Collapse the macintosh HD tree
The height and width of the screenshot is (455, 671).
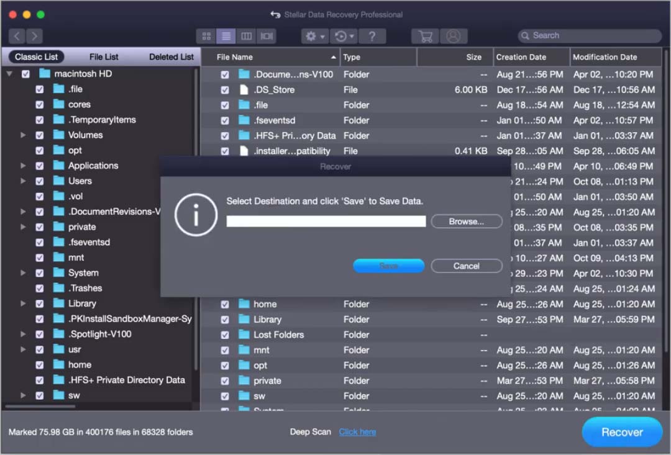pos(11,73)
